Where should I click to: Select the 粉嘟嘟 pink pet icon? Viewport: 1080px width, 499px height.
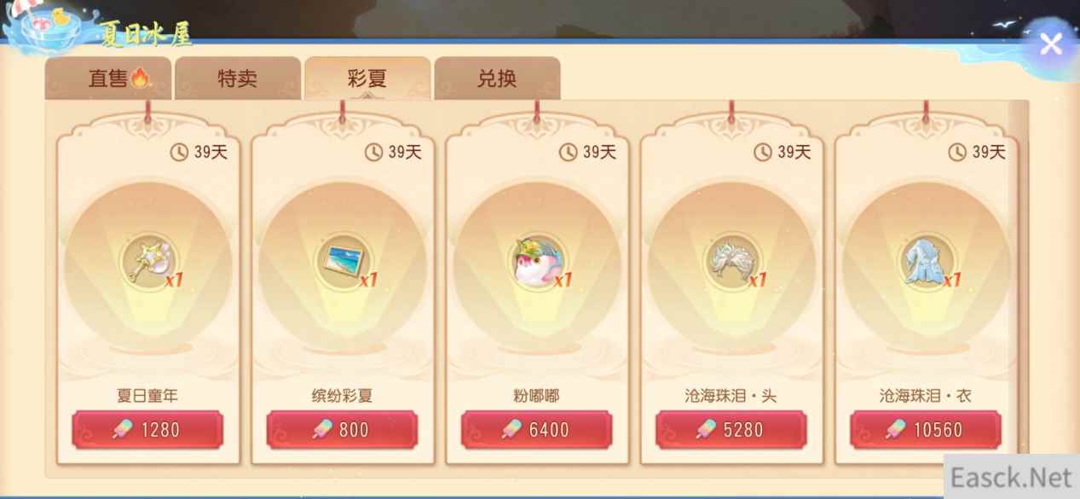click(x=537, y=264)
